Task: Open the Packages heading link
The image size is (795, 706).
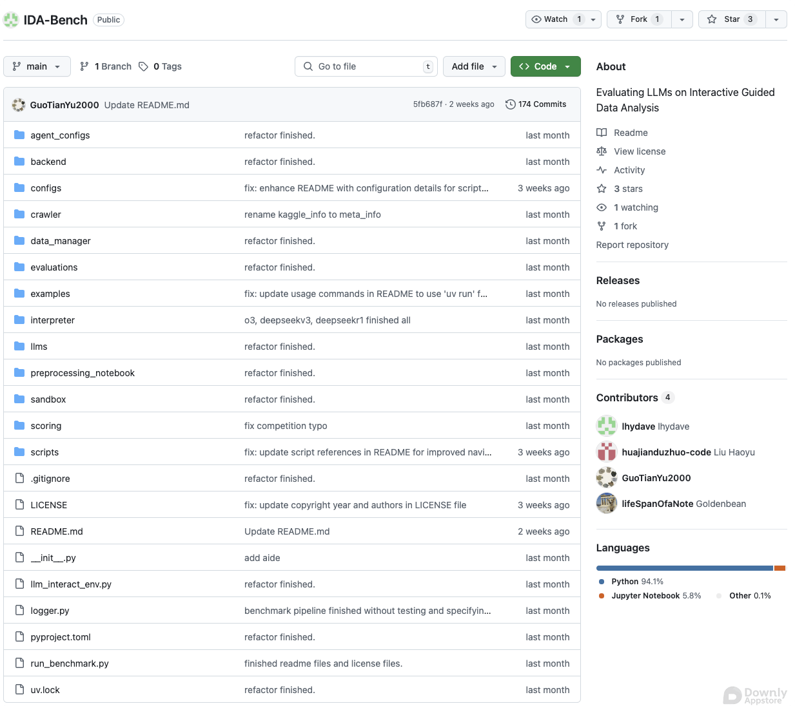Action: pos(620,339)
